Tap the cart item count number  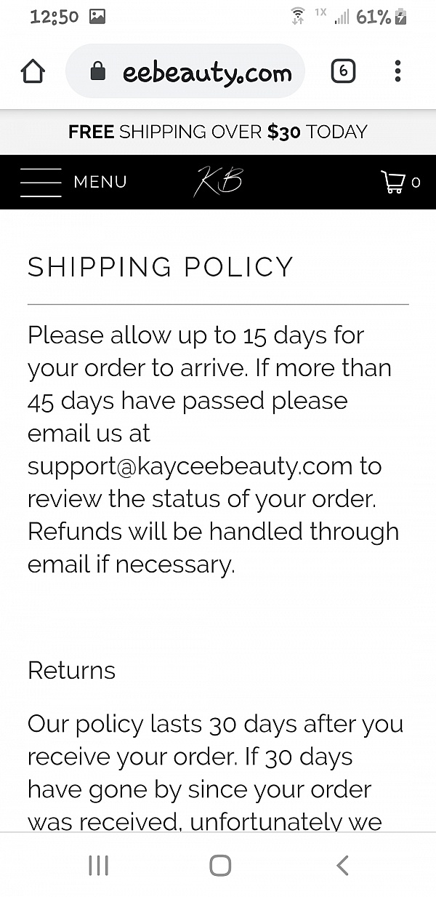tap(416, 183)
